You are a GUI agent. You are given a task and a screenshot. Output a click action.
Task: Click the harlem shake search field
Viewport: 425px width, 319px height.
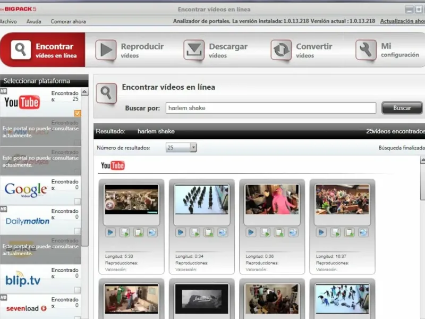coord(271,108)
